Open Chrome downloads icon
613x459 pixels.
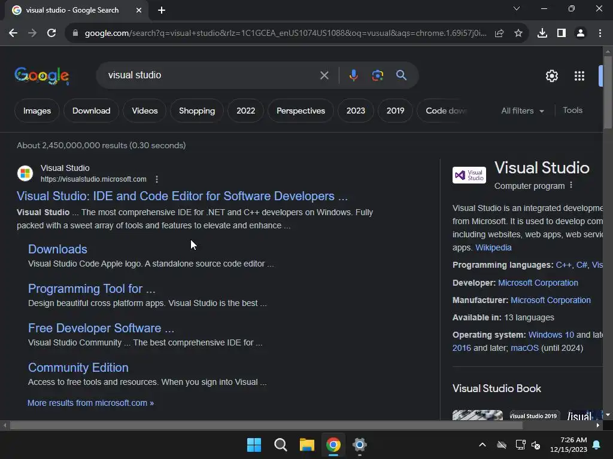tap(542, 33)
